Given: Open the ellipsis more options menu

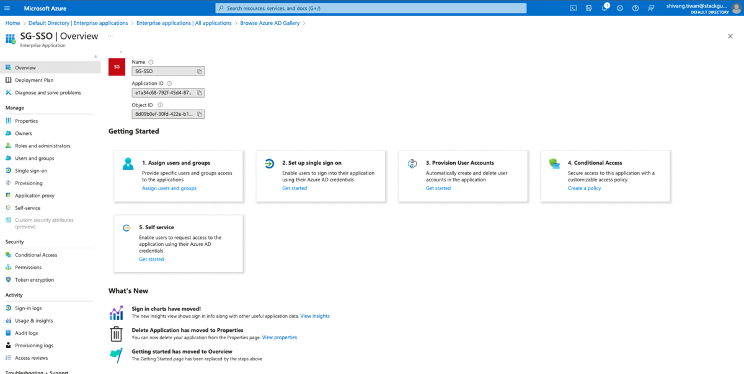Looking at the screenshot, I should pos(110,36).
